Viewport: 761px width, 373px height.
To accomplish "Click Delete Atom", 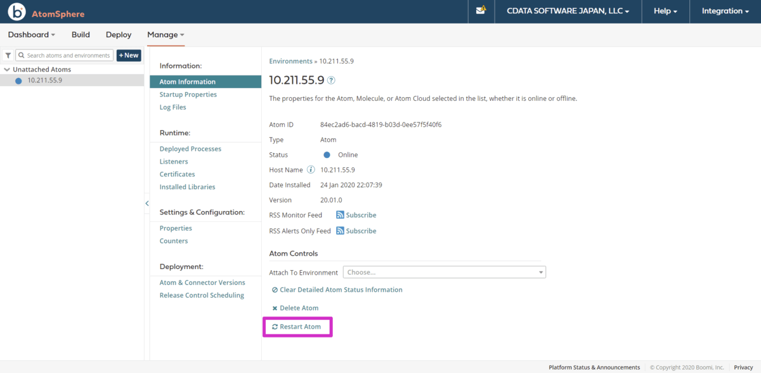I will pyautogui.click(x=296, y=308).
